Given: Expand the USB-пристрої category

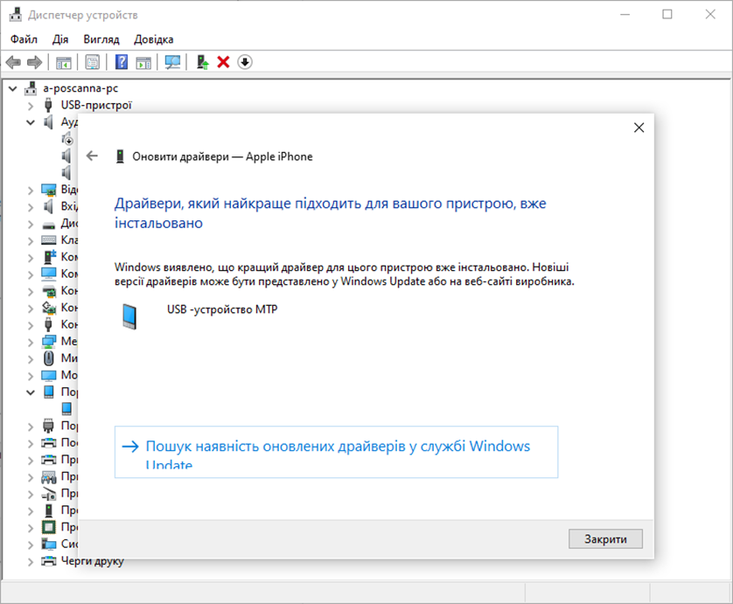Looking at the screenshot, I should click(x=31, y=106).
